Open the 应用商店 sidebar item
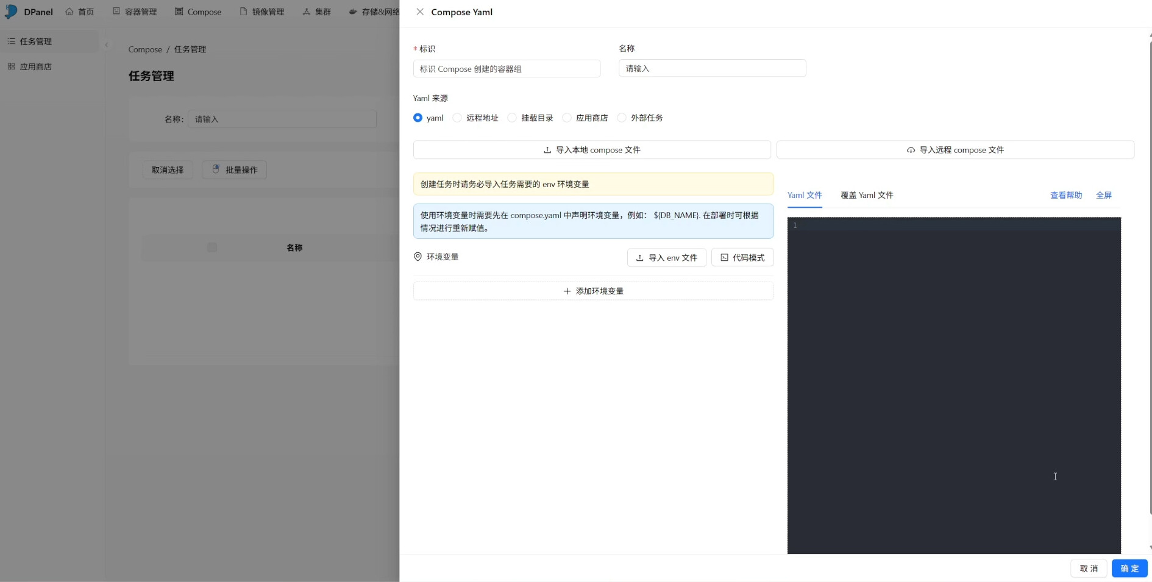Screen dimensions: 1152x582 coord(35,66)
